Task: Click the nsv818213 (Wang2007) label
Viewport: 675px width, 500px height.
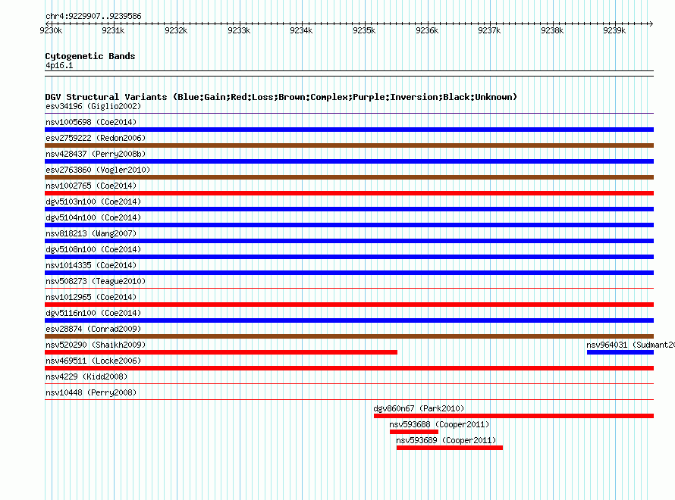Action: [x=91, y=233]
